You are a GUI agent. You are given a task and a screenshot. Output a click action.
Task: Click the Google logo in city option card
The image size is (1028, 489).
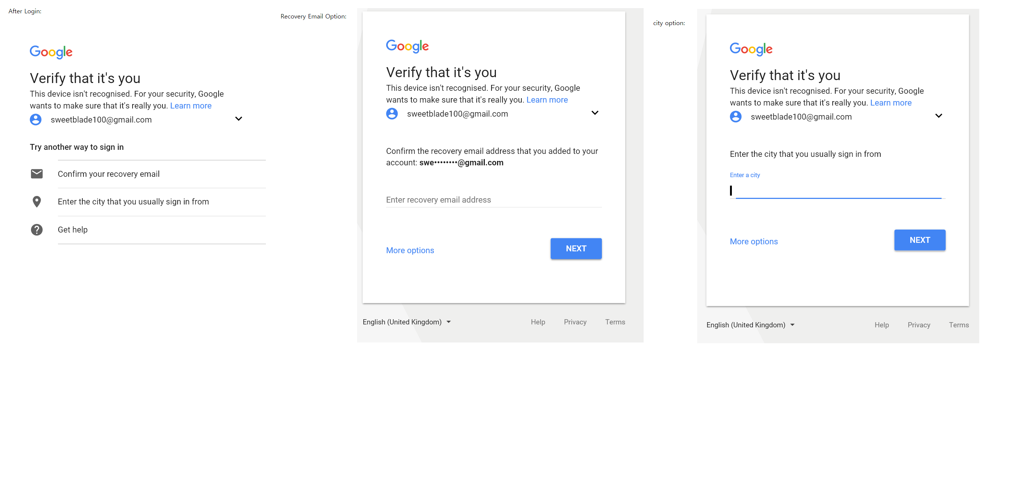point(751,49)
